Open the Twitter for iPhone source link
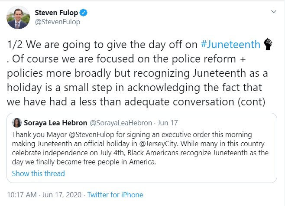 click(x=115, y=195)
